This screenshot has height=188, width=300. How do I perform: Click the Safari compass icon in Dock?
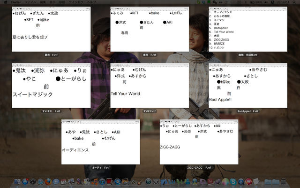(41, 182)
